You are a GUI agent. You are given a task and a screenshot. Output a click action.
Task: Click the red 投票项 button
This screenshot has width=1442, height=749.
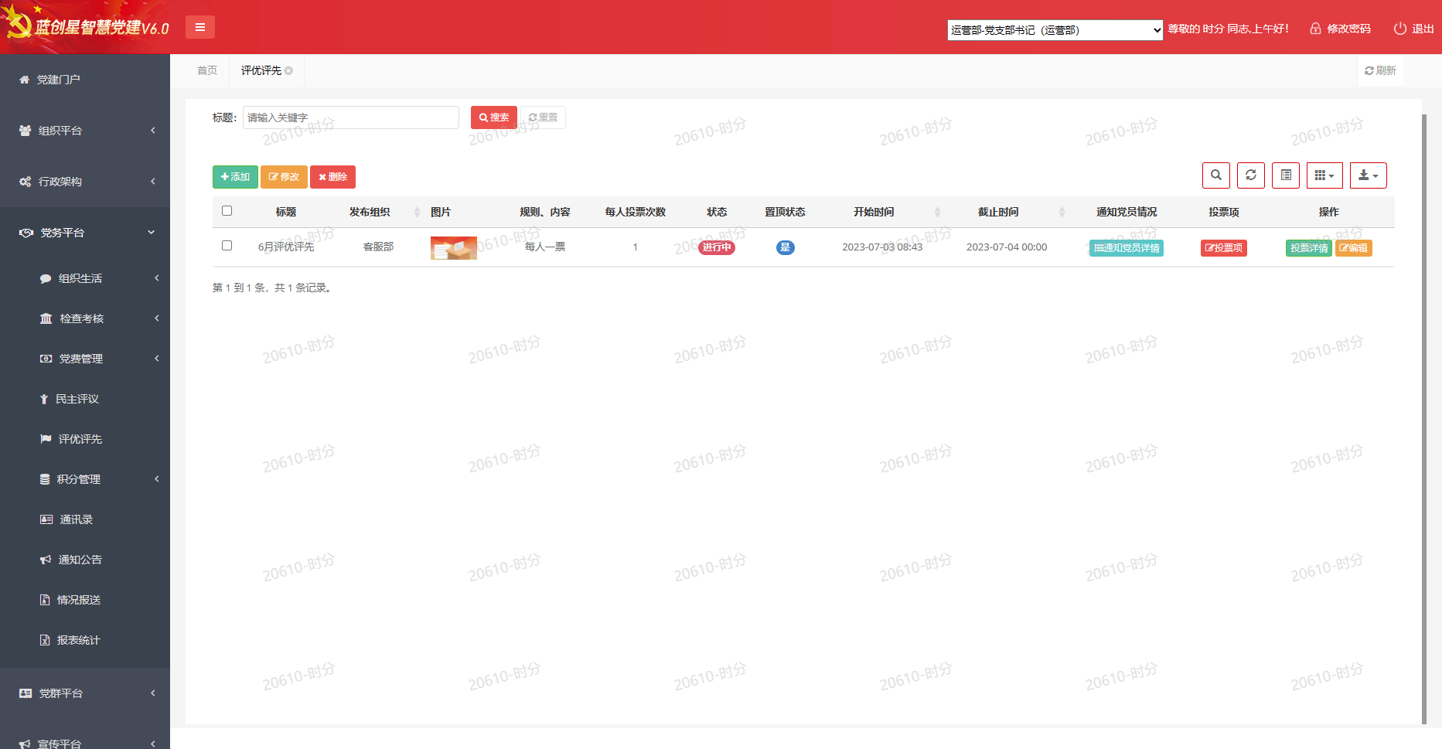1224,248
